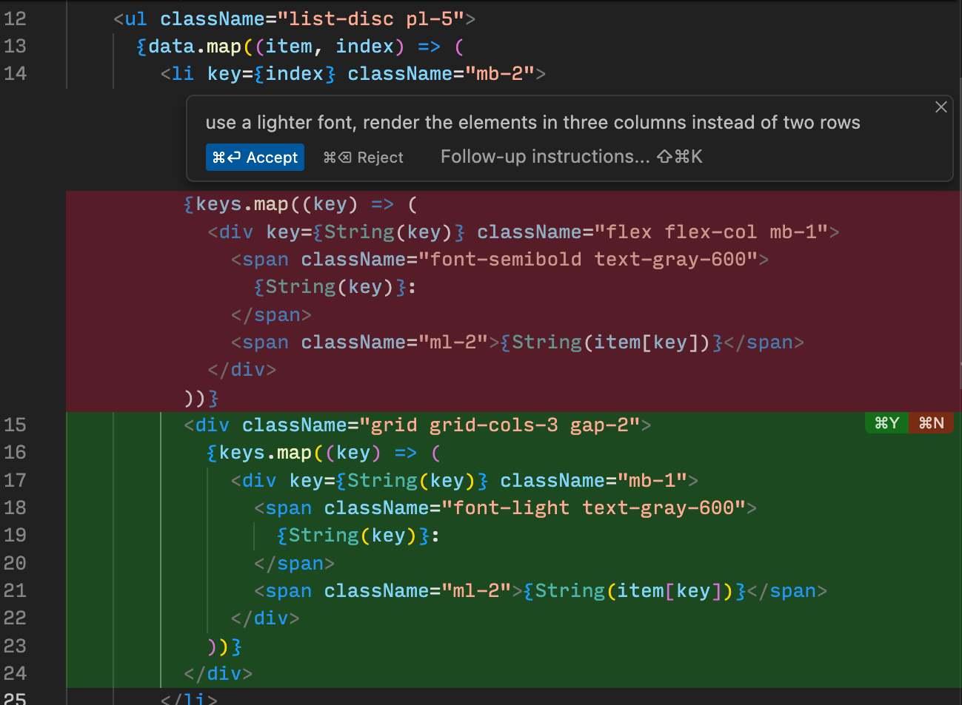The height and width of the screenshot is (705, 962).
Task: Click the li tag on line 14
Action: [182, 74]
